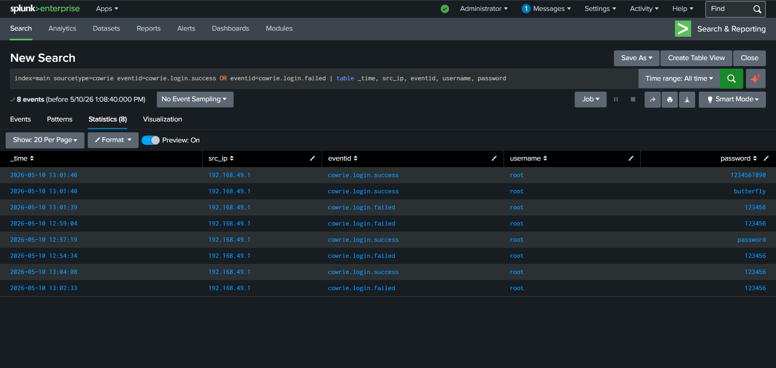
Task: Open the Apps dropdown
Action: tap(107, 9)
